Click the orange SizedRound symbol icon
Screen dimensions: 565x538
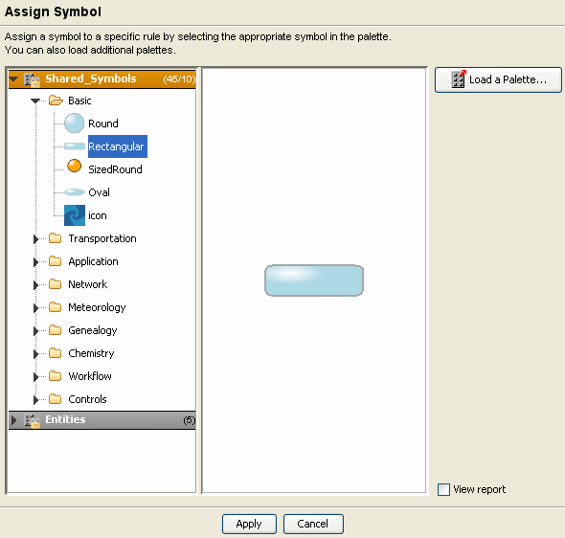tap(75, 166)
